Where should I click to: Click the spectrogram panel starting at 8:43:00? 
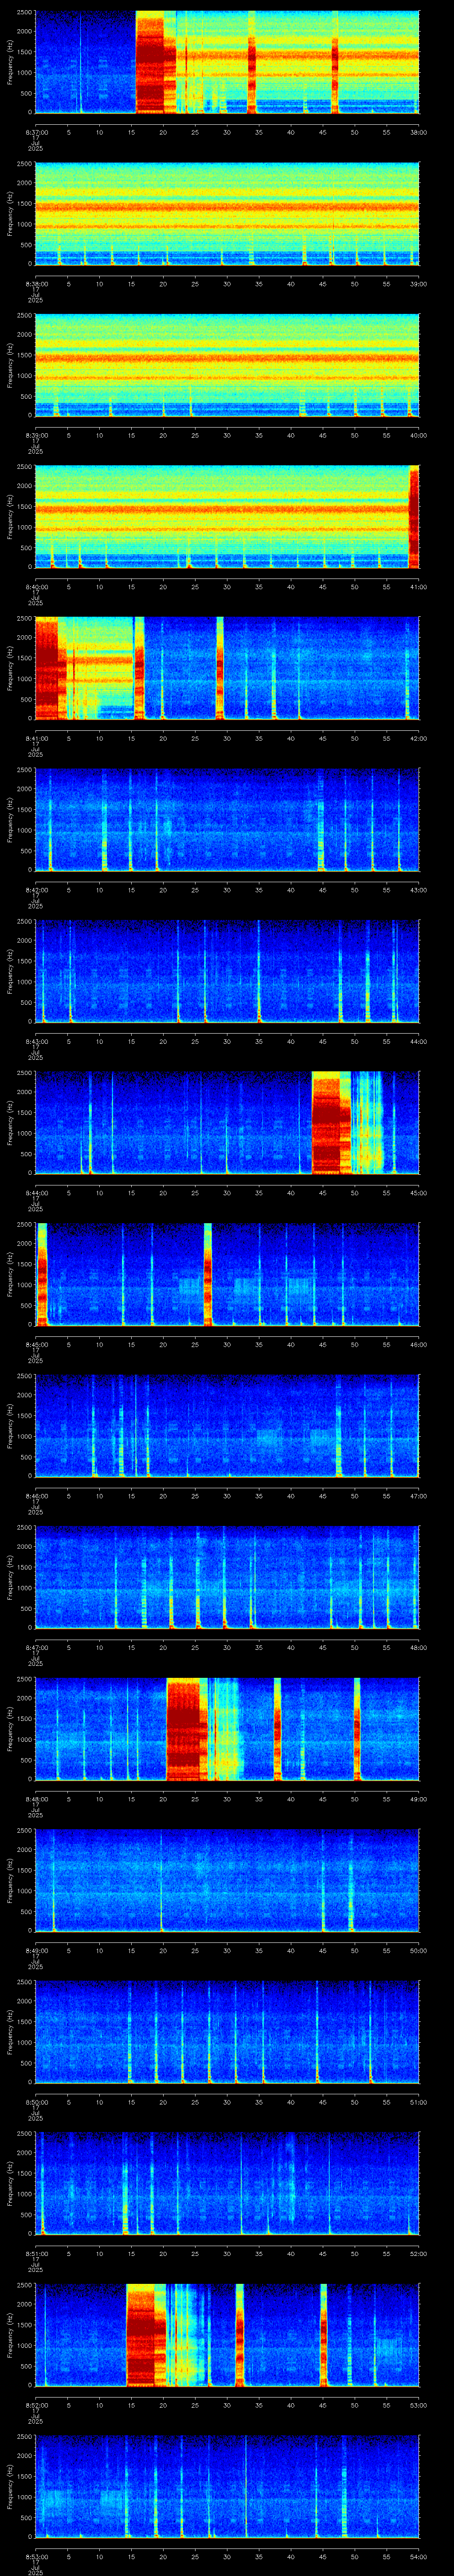click(x=227, y=972)
